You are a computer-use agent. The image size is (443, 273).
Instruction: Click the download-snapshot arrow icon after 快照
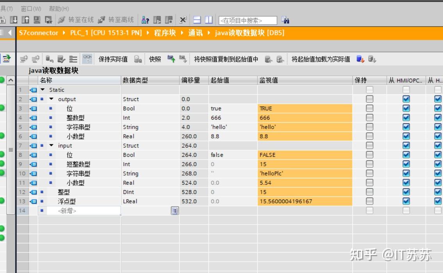click(x=183, y=59)
